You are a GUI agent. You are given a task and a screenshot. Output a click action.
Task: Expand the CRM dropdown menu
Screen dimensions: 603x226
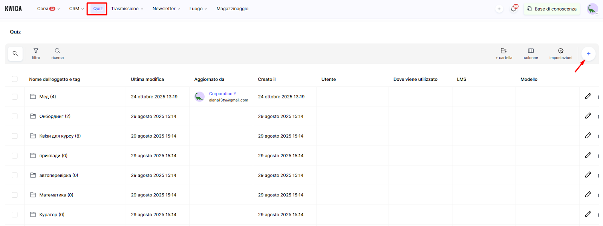coord(76,9)
